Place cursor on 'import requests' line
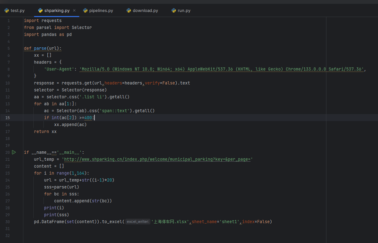The height and width of the screenshot is (243, 378). 43,20
